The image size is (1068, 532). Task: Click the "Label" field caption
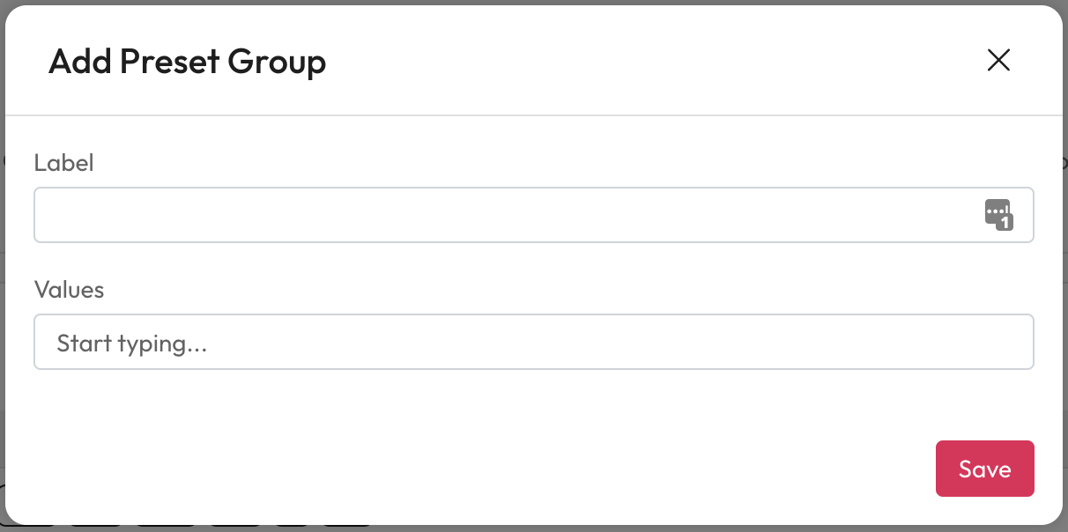click(x=63, y=162)
